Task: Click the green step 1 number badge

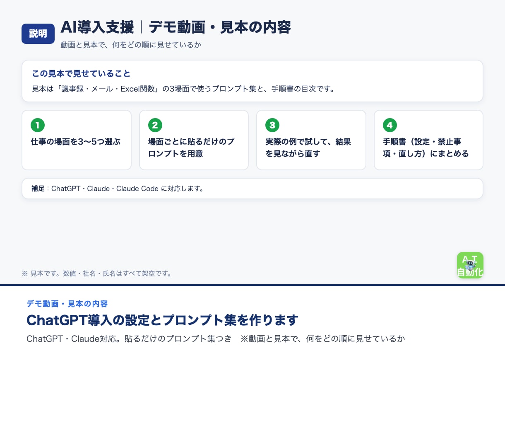Action: [x=38, y=125]
